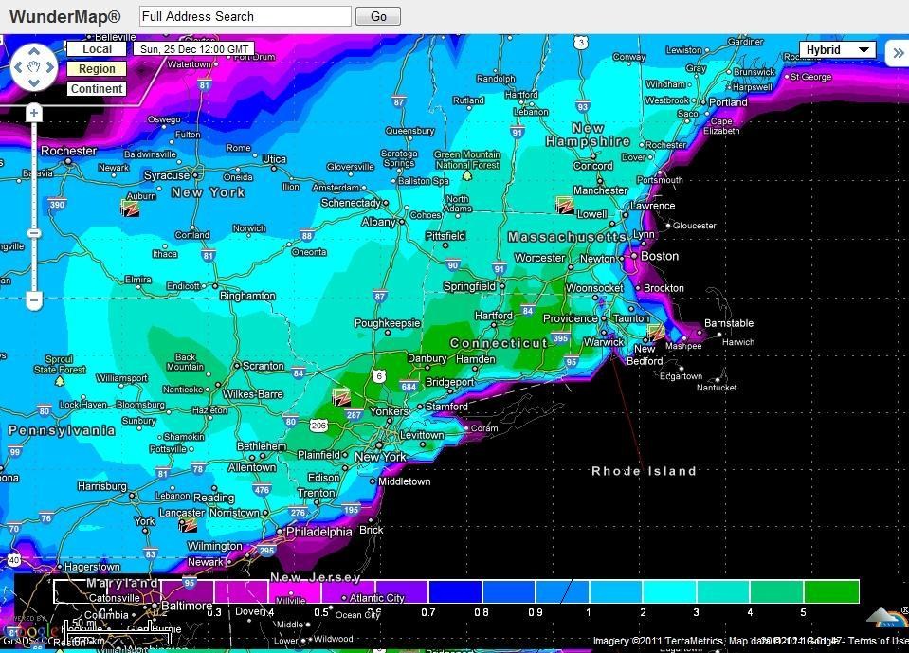Pan the map down with the arrow control
This screenshot has width=909, height=653.
(34, 82)
